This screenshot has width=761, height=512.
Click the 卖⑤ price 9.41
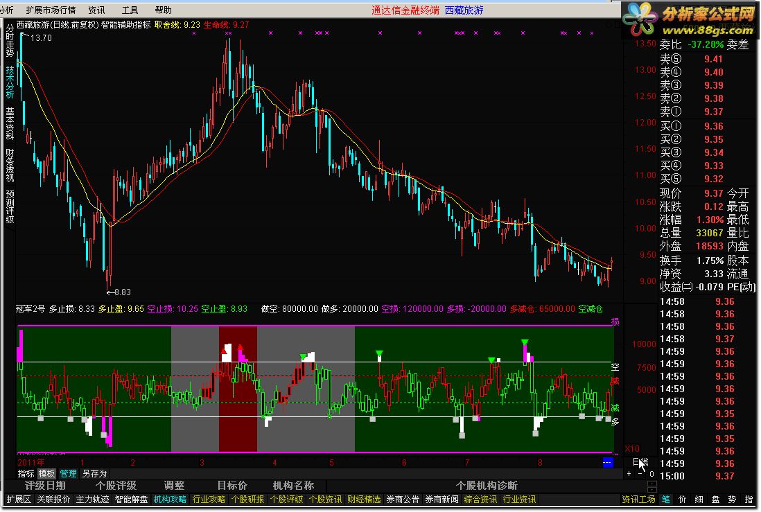pos(713,59)
